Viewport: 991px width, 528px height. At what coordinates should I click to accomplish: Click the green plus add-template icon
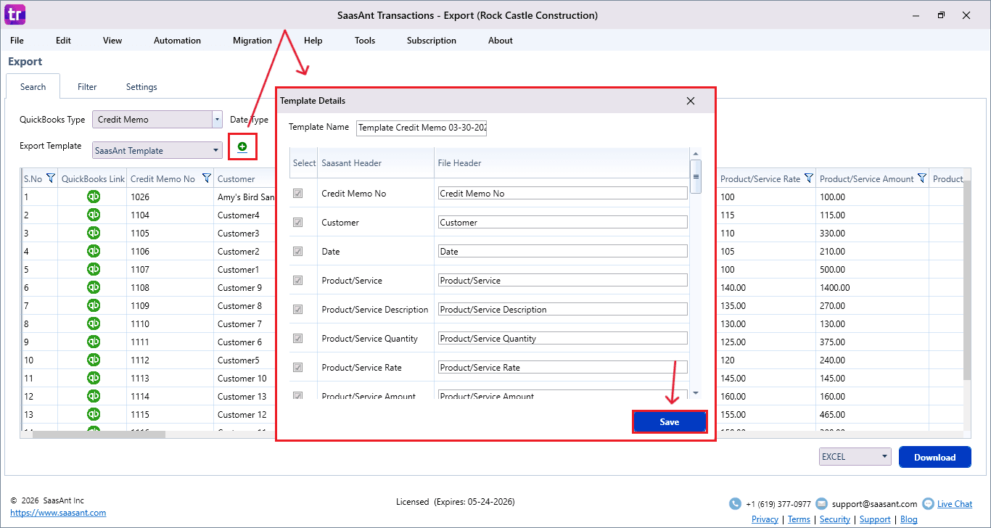[242, 147]
